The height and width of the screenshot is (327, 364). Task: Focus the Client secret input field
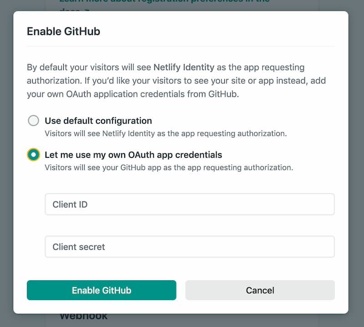tap(189, 247)
